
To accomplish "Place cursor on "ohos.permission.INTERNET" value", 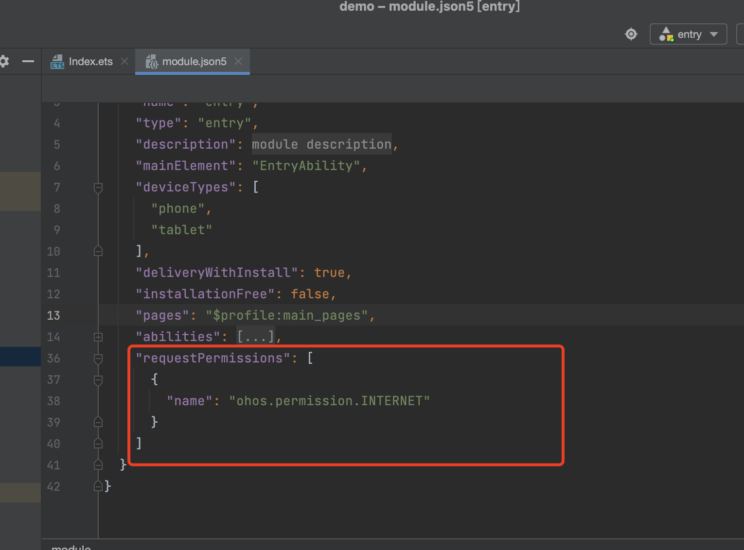I will (x=329, y=401).
